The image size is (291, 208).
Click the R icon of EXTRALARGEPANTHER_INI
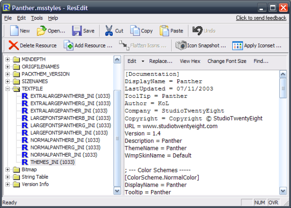point(25,111)
